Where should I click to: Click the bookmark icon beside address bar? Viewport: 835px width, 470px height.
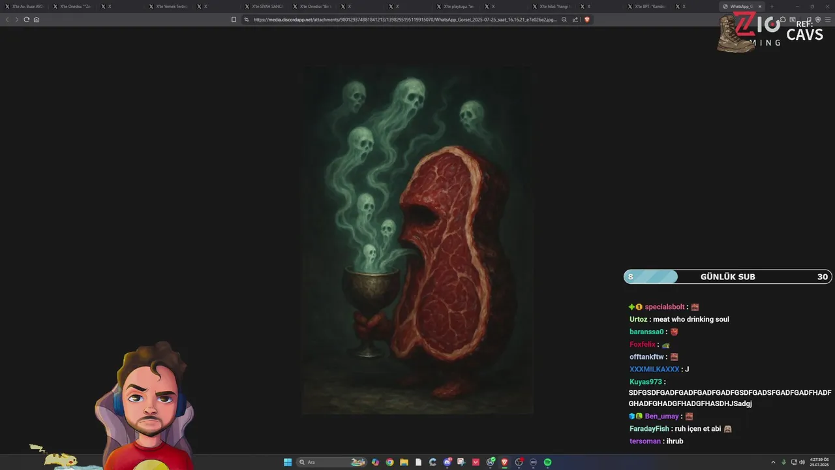click(234, 20)
